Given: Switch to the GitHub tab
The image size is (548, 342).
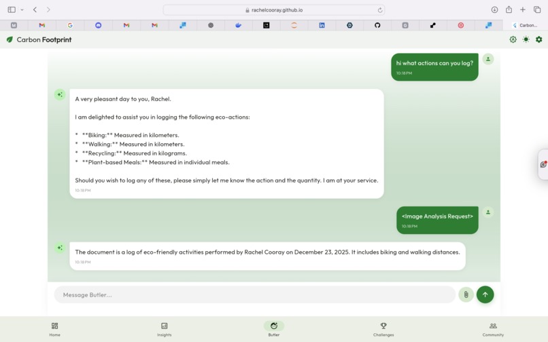Looking at the screenshot, I should (x=377, y=25).
